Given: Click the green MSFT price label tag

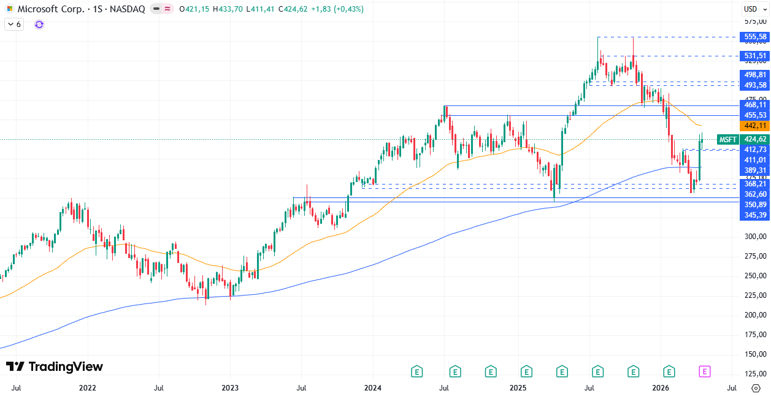Looking at the screenshot, I should click(x=727, y=139).
